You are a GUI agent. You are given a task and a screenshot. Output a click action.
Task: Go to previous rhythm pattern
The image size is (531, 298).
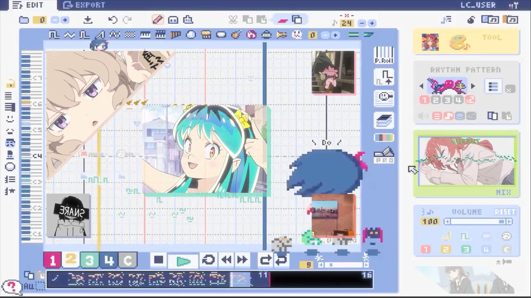[x=421, y=86]
